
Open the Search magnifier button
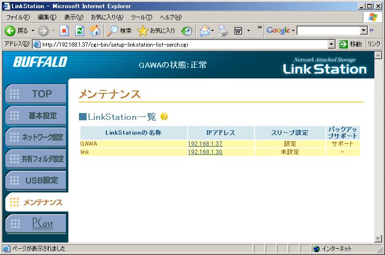coord(119,31)
